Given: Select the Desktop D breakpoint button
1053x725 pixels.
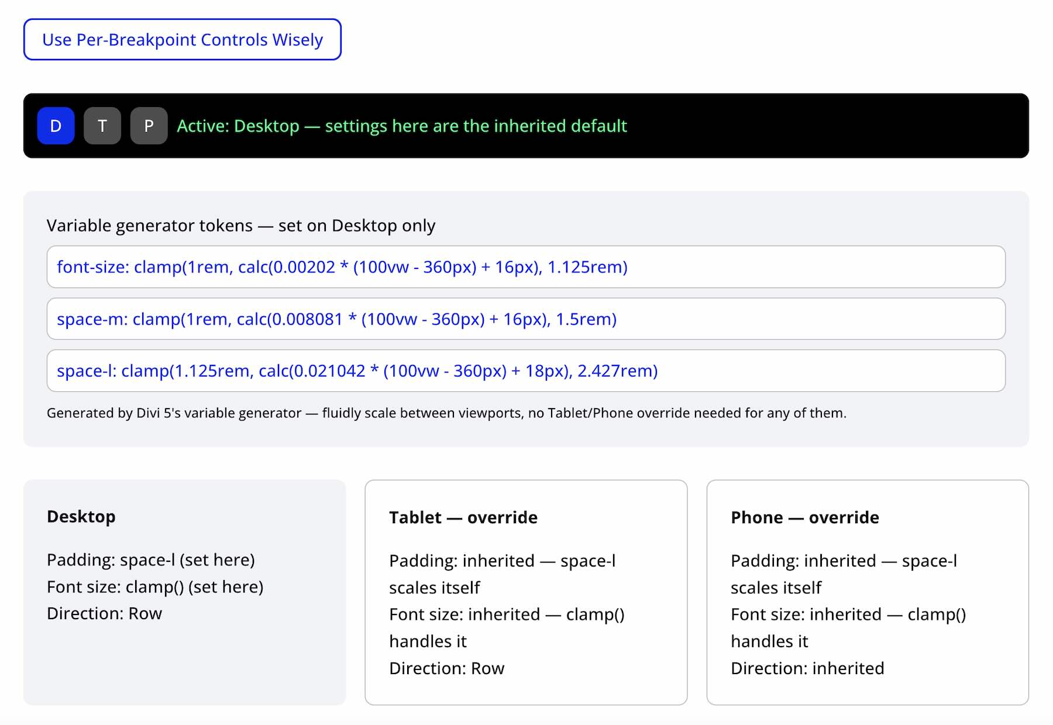Looking at the screenshot, I should 56,126.
